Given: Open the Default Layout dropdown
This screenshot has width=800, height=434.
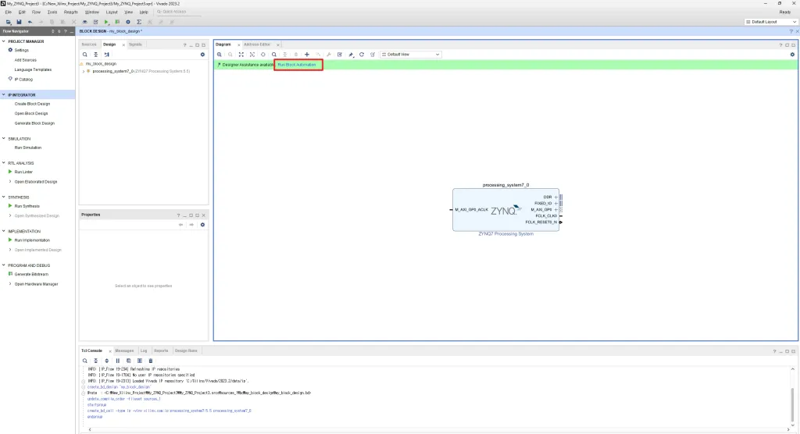Looking at the screenshot, I should [x=770, y=22].
